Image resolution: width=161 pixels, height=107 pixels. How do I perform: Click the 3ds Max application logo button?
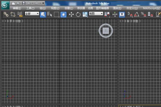pyautogui.click(x=5, y=5)
